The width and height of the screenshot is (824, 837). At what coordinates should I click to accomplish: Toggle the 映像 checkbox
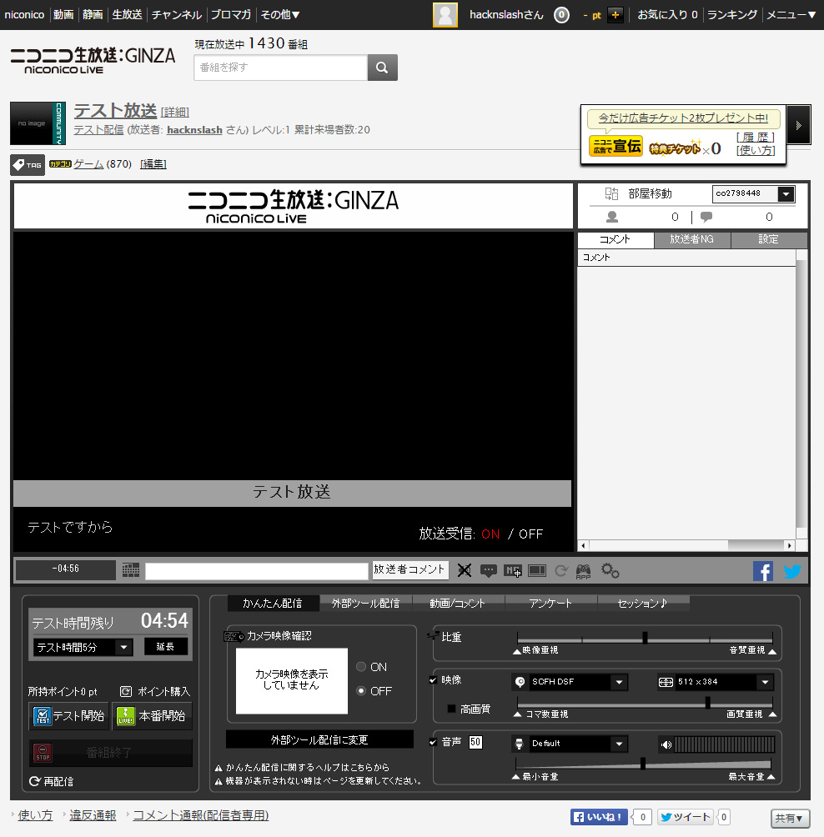point(433,680)
